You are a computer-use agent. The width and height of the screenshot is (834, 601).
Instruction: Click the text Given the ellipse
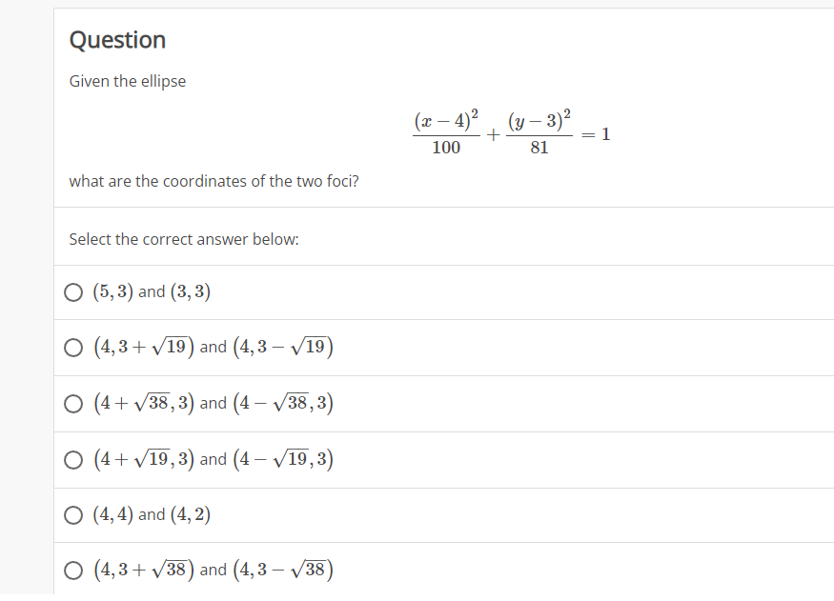127,81
